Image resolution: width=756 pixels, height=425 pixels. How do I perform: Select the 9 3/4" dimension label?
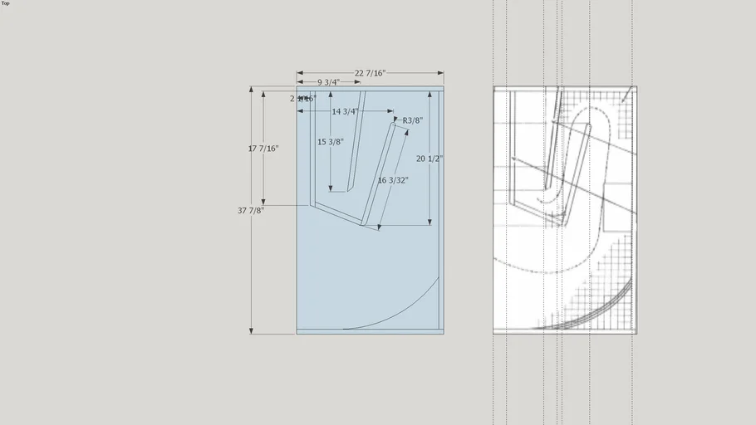click(x=328, y=82)
